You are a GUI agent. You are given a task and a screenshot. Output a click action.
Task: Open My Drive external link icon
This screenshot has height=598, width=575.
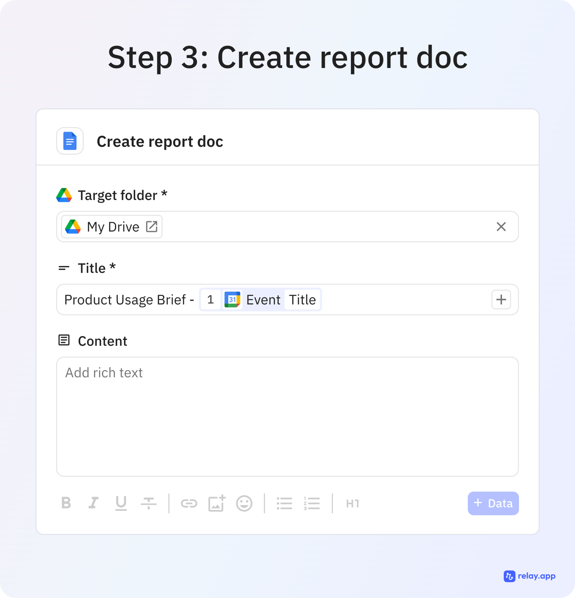point(151,227)
